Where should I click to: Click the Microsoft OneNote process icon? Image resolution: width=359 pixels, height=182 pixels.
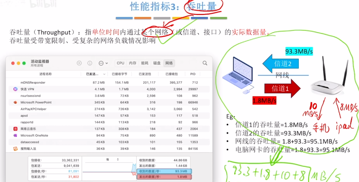click(x=15, y=135)
